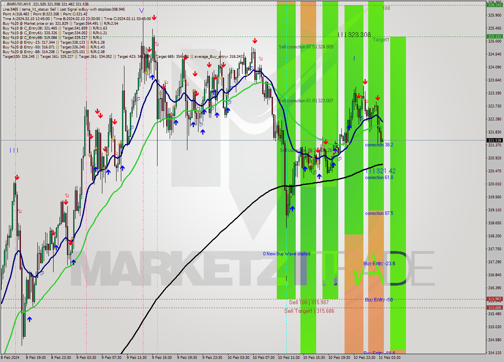Click the '8 Feb 19:30' time label

tap(35, 358)
